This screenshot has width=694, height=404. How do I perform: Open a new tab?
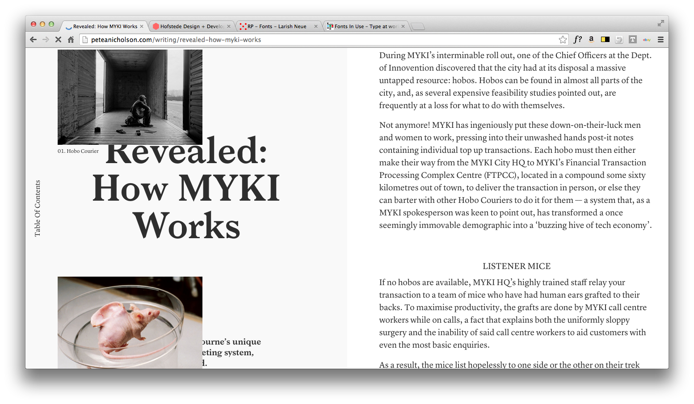click(418, 26)
